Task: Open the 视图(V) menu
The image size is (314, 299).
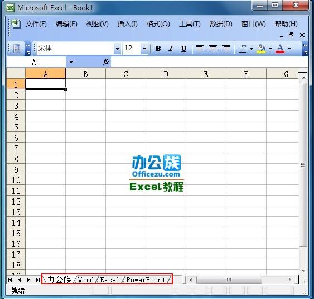Action: coord(98,24)
